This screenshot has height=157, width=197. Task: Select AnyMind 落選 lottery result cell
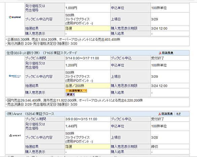click(x=87, y=29)
